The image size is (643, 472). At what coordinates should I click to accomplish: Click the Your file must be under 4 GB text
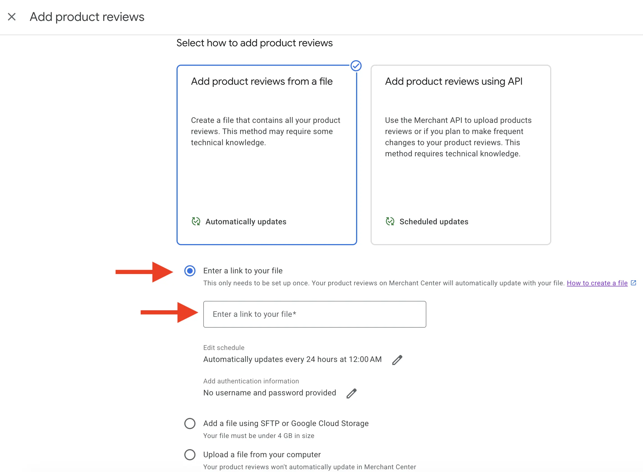259,436
